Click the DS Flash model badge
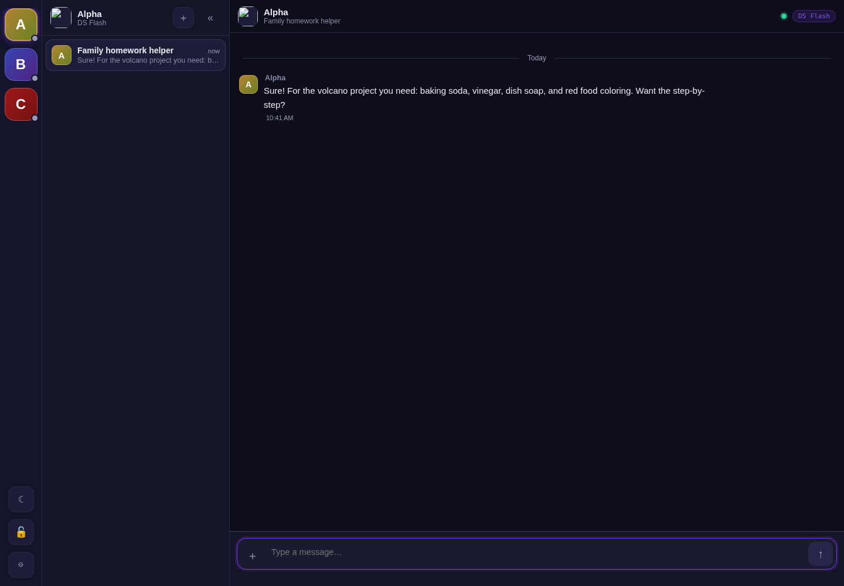The width and height of the screenshot is (844, 586). pos(814,16)
